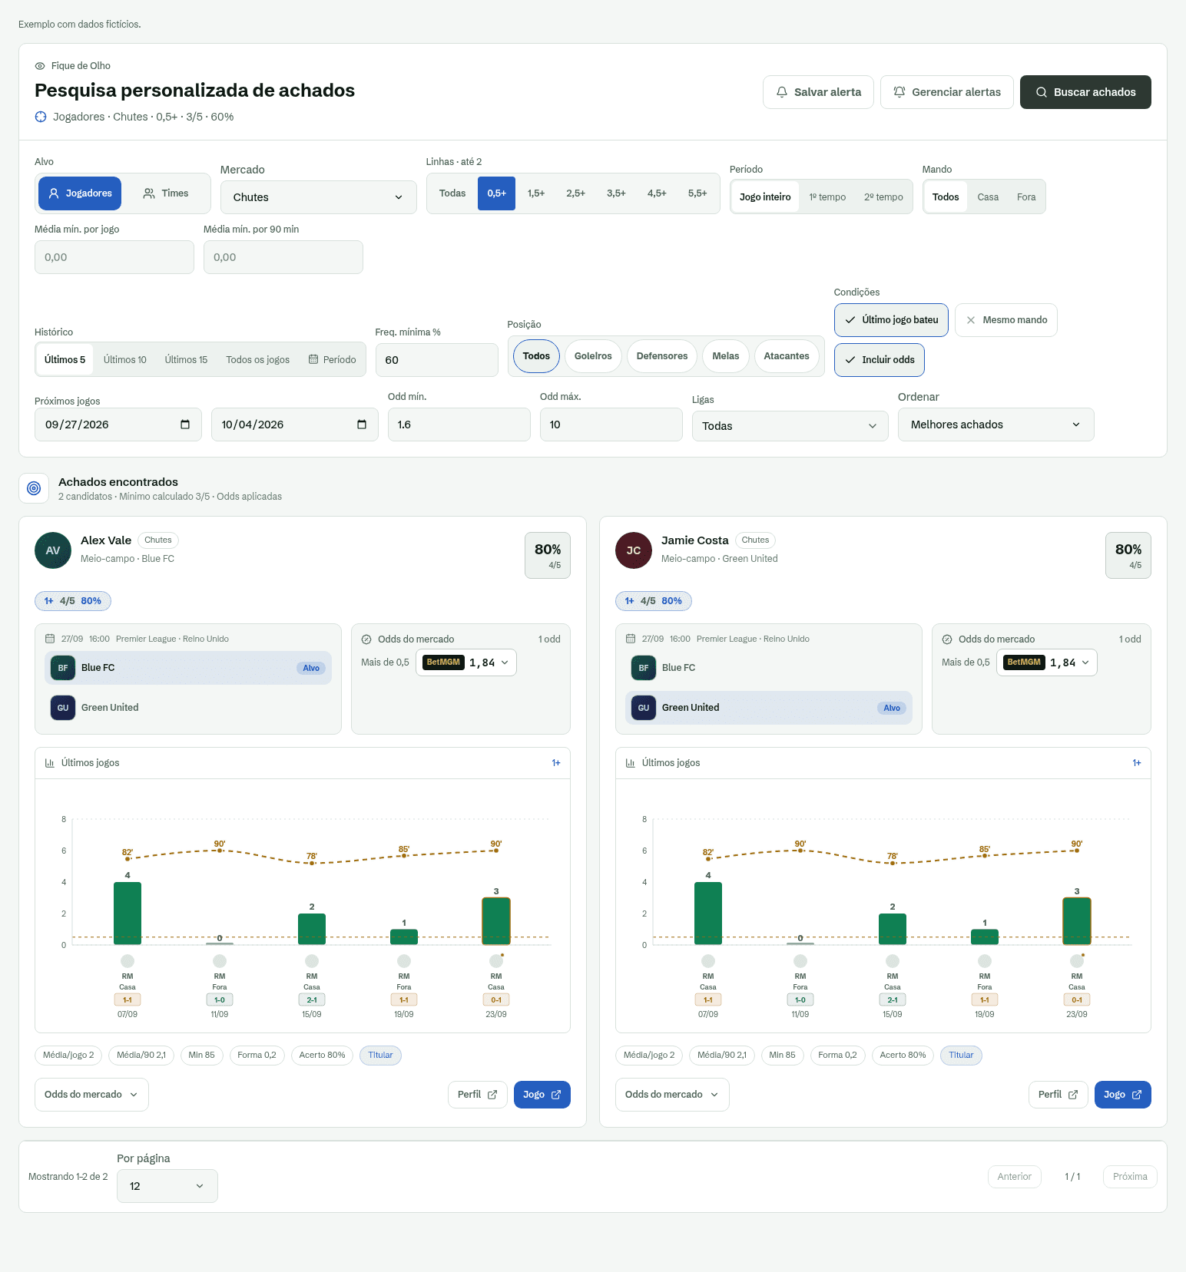Click the target icon next to Achados encontrados
Screen dimensions: 1186x1272
coord(34,488)
